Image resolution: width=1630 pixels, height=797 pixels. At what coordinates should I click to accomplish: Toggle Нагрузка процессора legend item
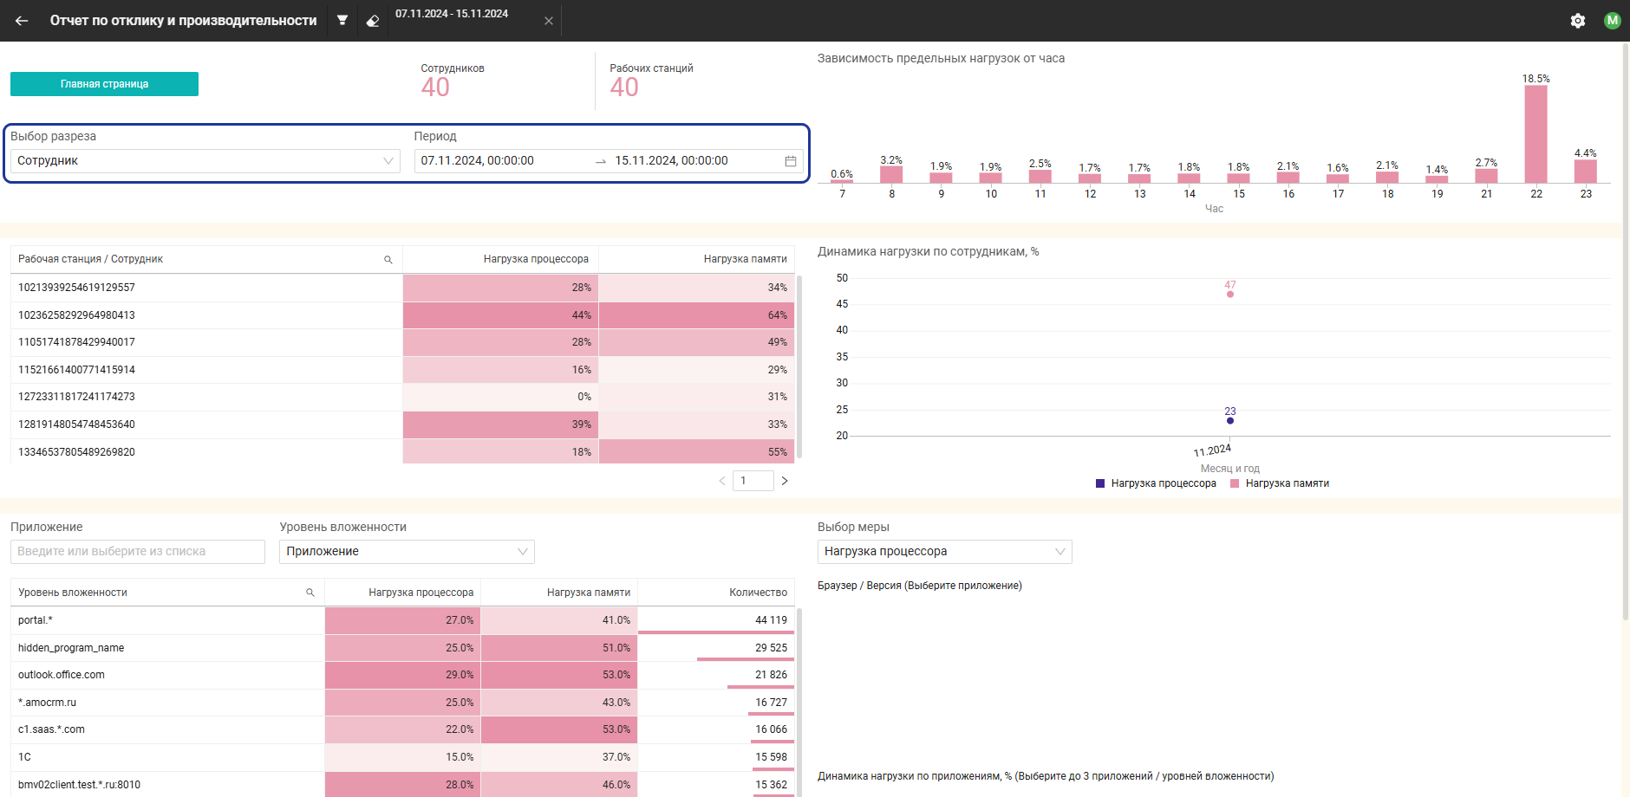click(1156, 483)
